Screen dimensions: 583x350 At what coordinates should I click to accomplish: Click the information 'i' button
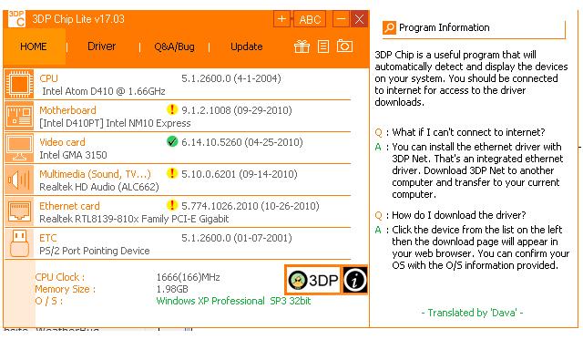354,280
